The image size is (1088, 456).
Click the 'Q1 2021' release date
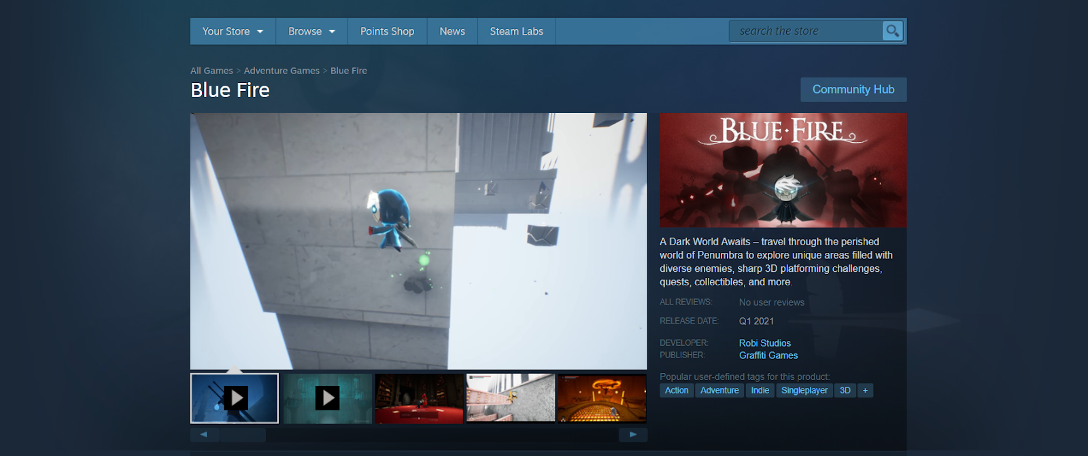pos(756,321)
